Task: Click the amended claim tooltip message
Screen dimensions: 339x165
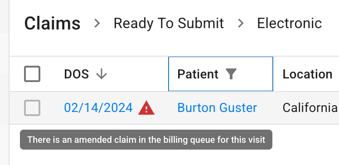Action: pos(146,140)
